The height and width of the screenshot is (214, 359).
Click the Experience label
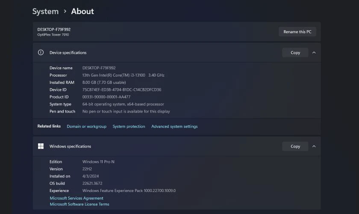coord(59,190)
